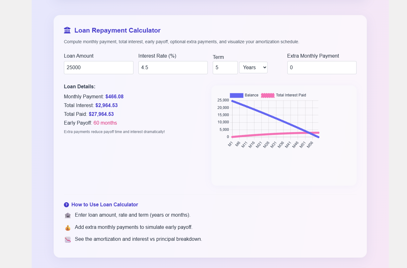This screenshot has width=407, height=268.
Task: Click the question mark icon by How to Use
Action: coord(66,205)
